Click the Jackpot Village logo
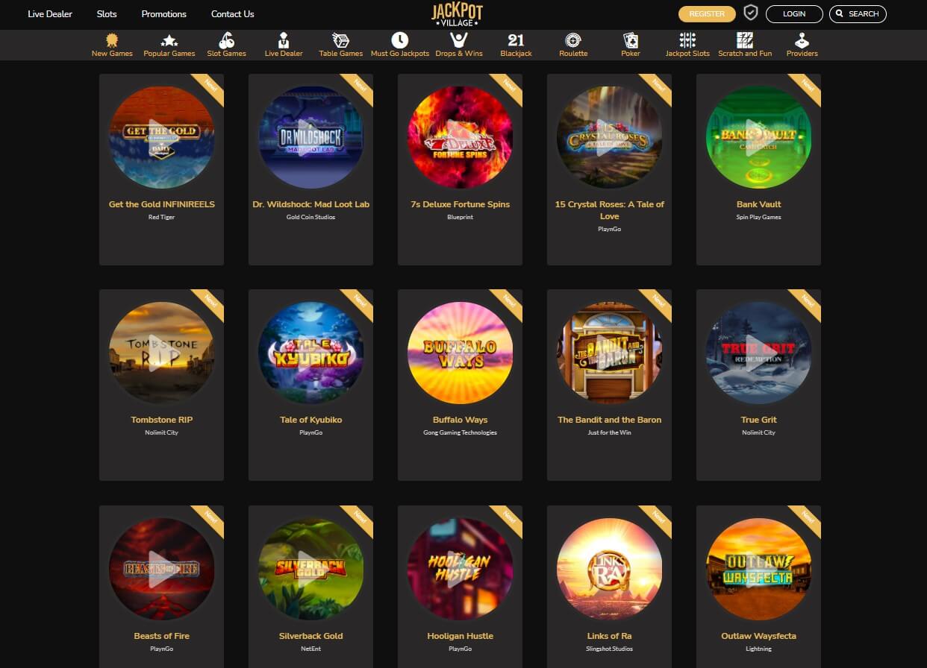Viewport: 927px width, 668px height. (x=458, y=14)
